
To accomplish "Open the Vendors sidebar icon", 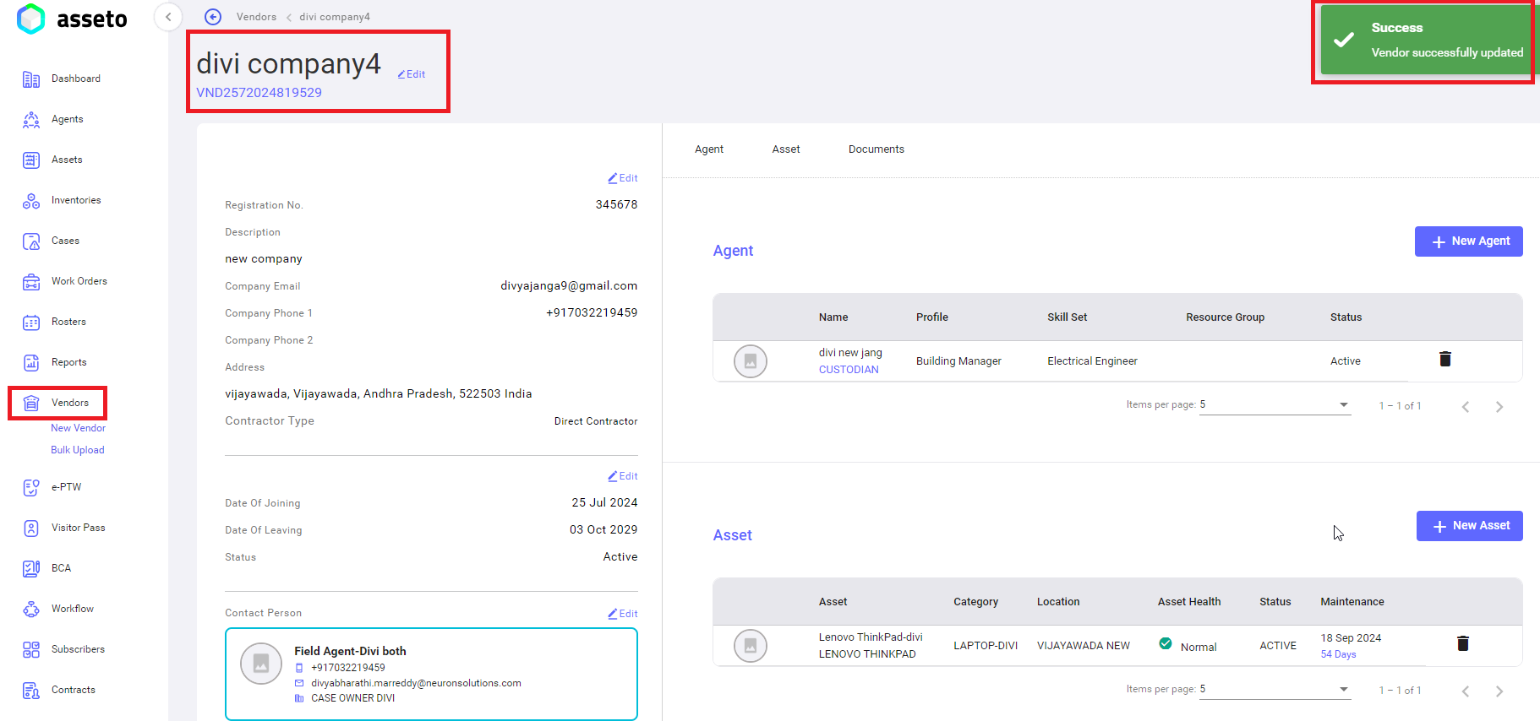I will coord(31,404).
